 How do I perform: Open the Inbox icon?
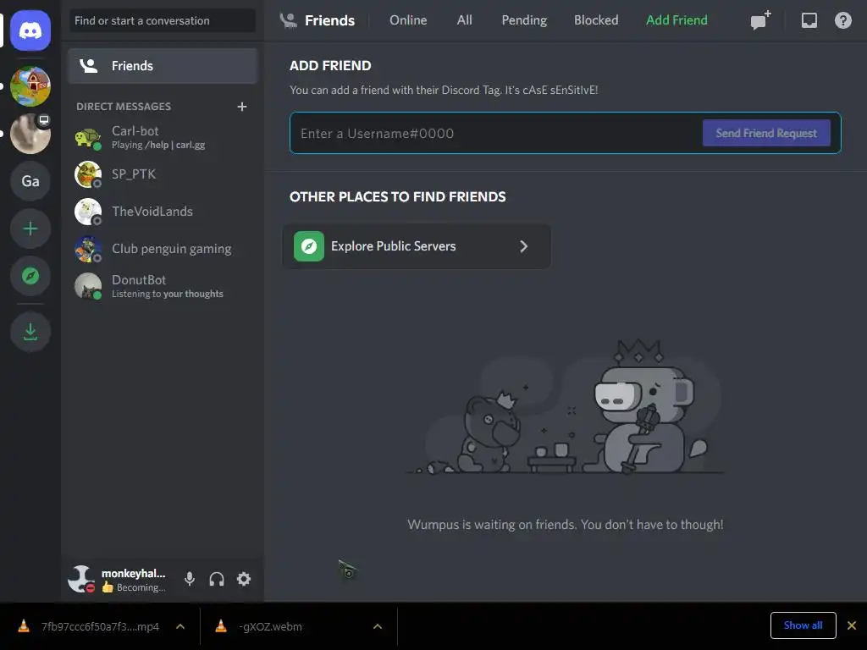click(809, 20)
